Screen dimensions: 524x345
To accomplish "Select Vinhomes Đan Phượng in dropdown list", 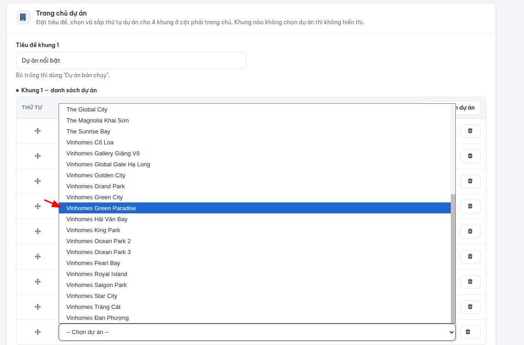I will point(254,318).
